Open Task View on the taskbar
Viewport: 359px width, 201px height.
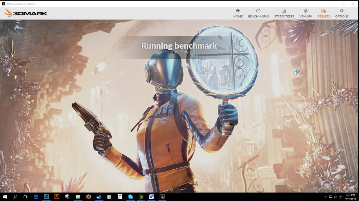25,197
